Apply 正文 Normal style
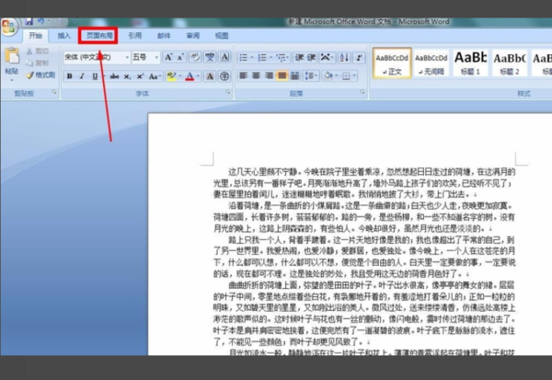This screenshot has height=380, width=552. click(392, 63)
